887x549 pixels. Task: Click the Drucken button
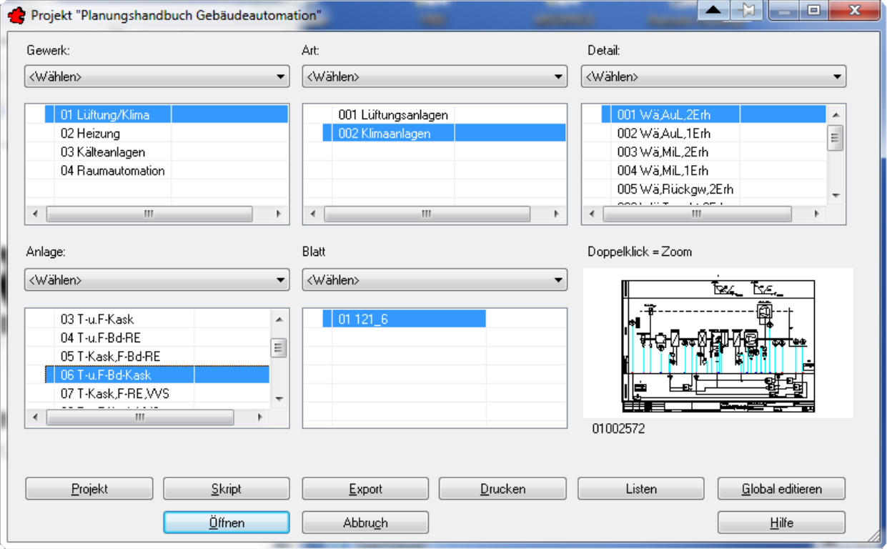[x=502, y=489]
